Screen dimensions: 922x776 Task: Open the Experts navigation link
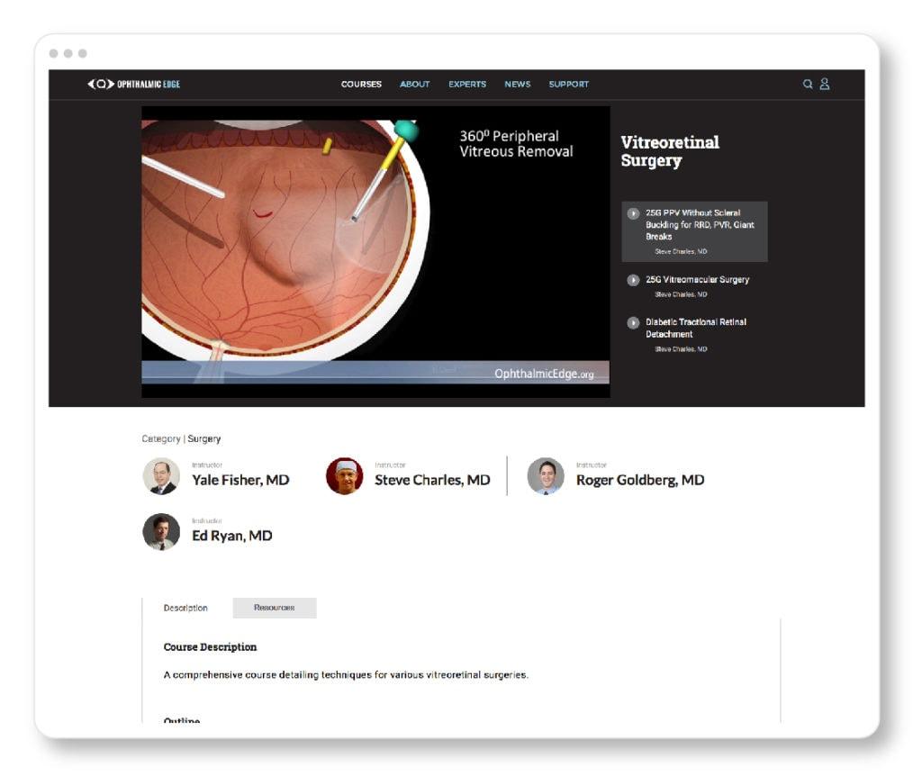[x=467, y=85]
